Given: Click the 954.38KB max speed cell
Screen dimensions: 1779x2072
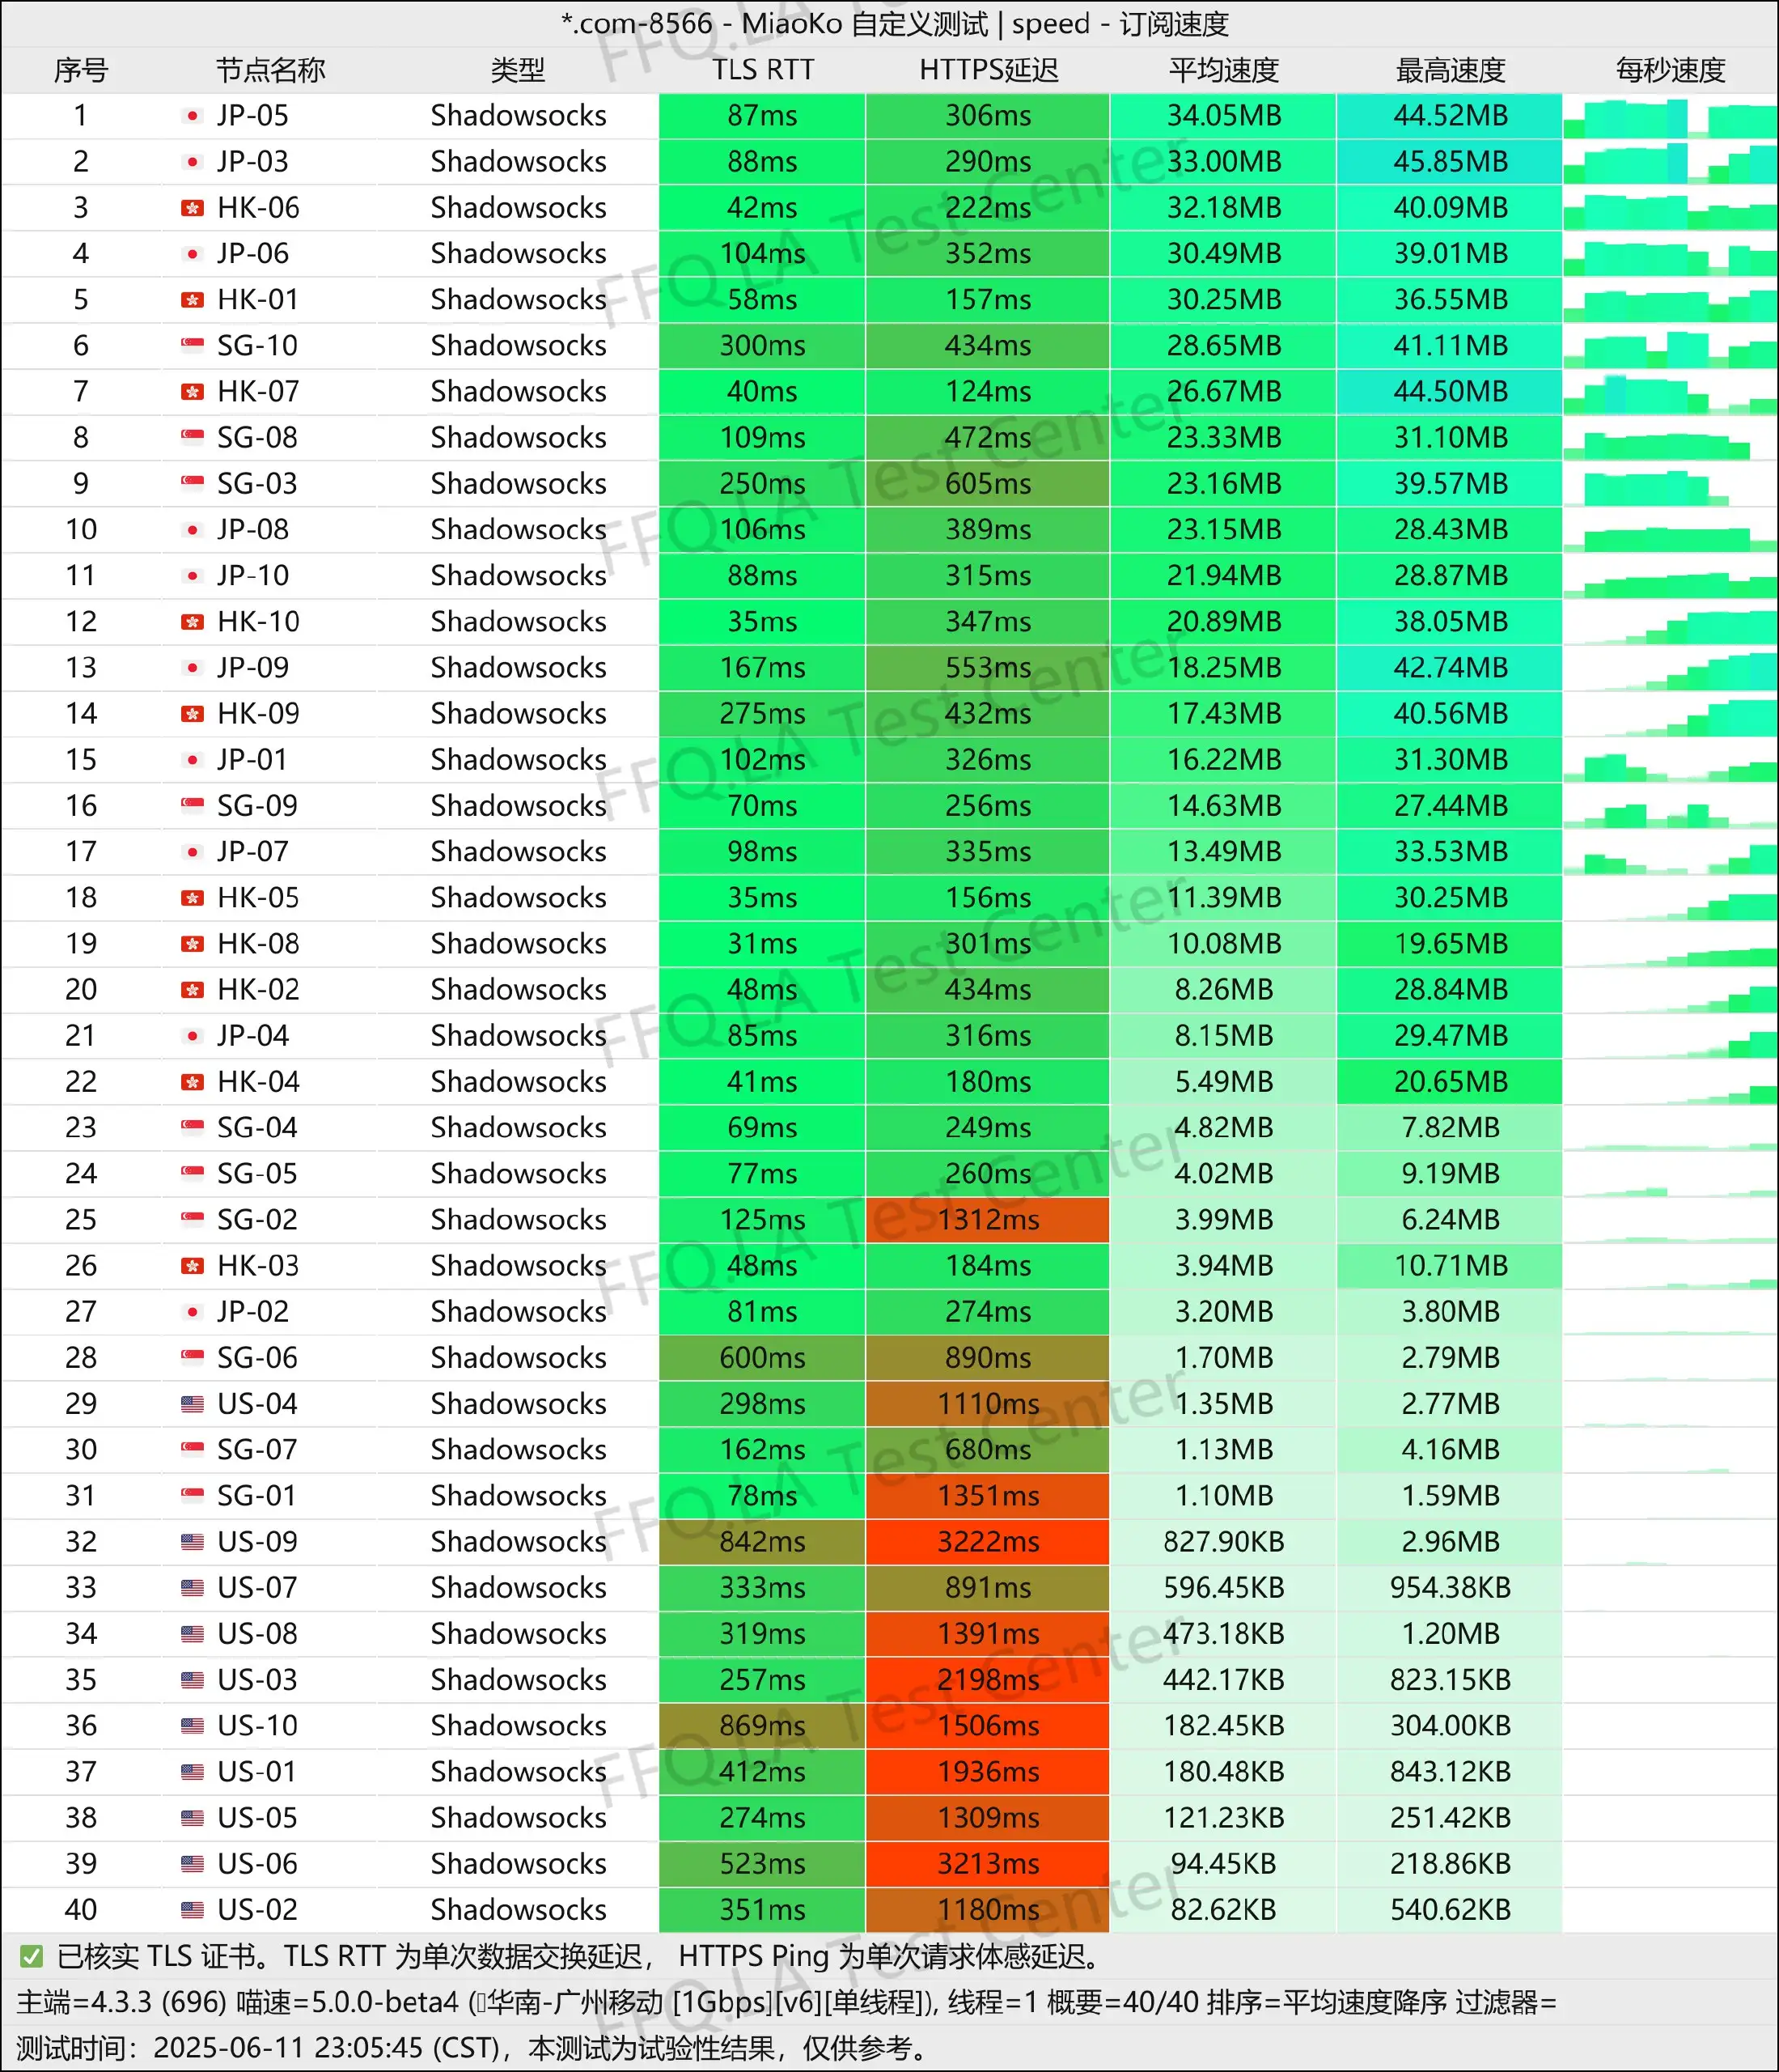Looking at the screenshot, I should point(1451,1588).
